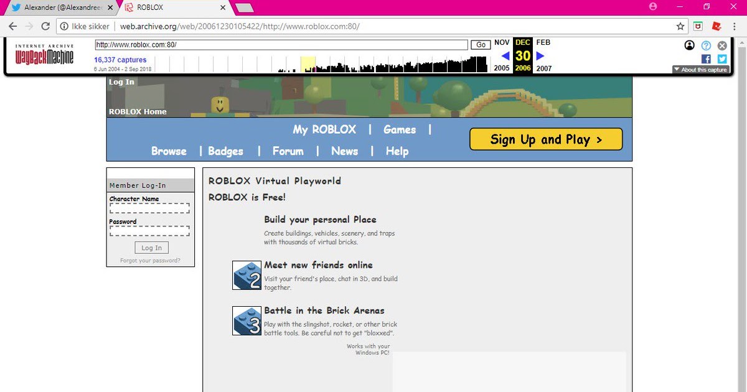
Task: Go to next capture with right arrow
Action: point(540,56)
